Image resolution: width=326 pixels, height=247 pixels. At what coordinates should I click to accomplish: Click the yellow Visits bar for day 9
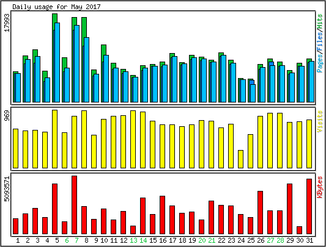(94, 151)
